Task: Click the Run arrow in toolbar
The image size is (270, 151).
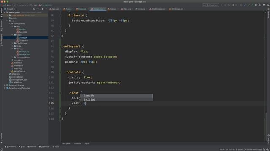Action: click(x=221, y=5)
